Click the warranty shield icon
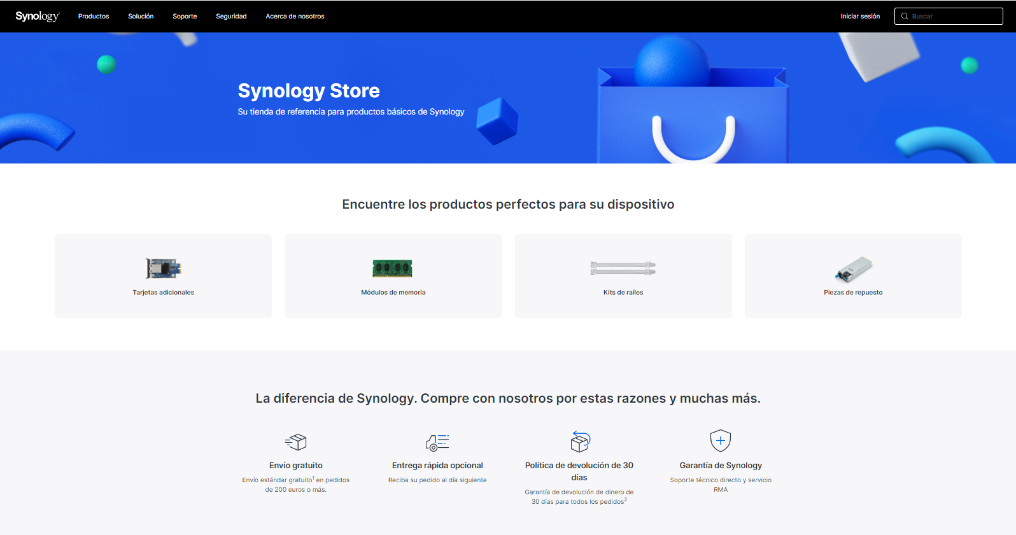This screenshot has width=1016, height=535. point(721,440)
